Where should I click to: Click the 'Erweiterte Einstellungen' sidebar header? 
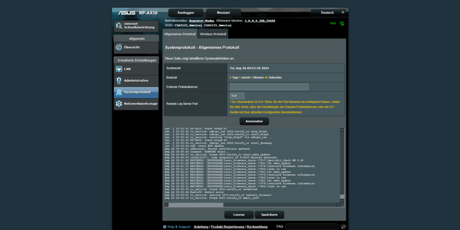pyautogui.click(x=137, y=60)
